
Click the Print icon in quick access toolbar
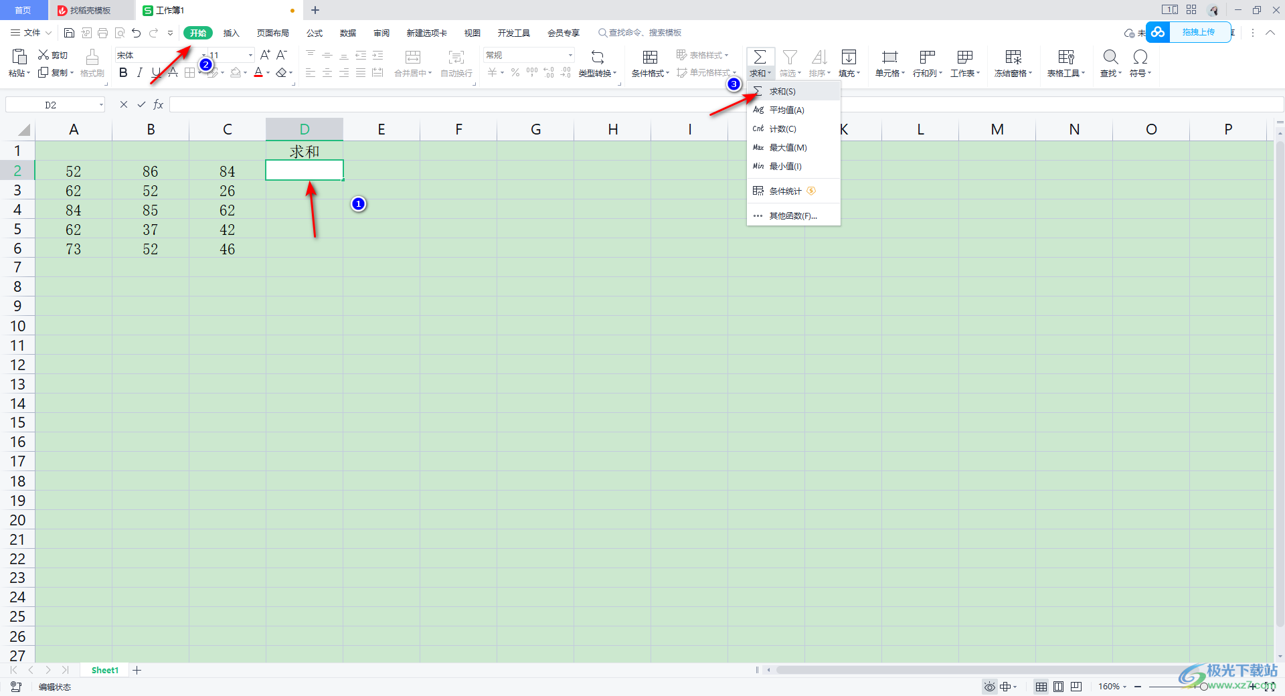click(x=102, y=33)
